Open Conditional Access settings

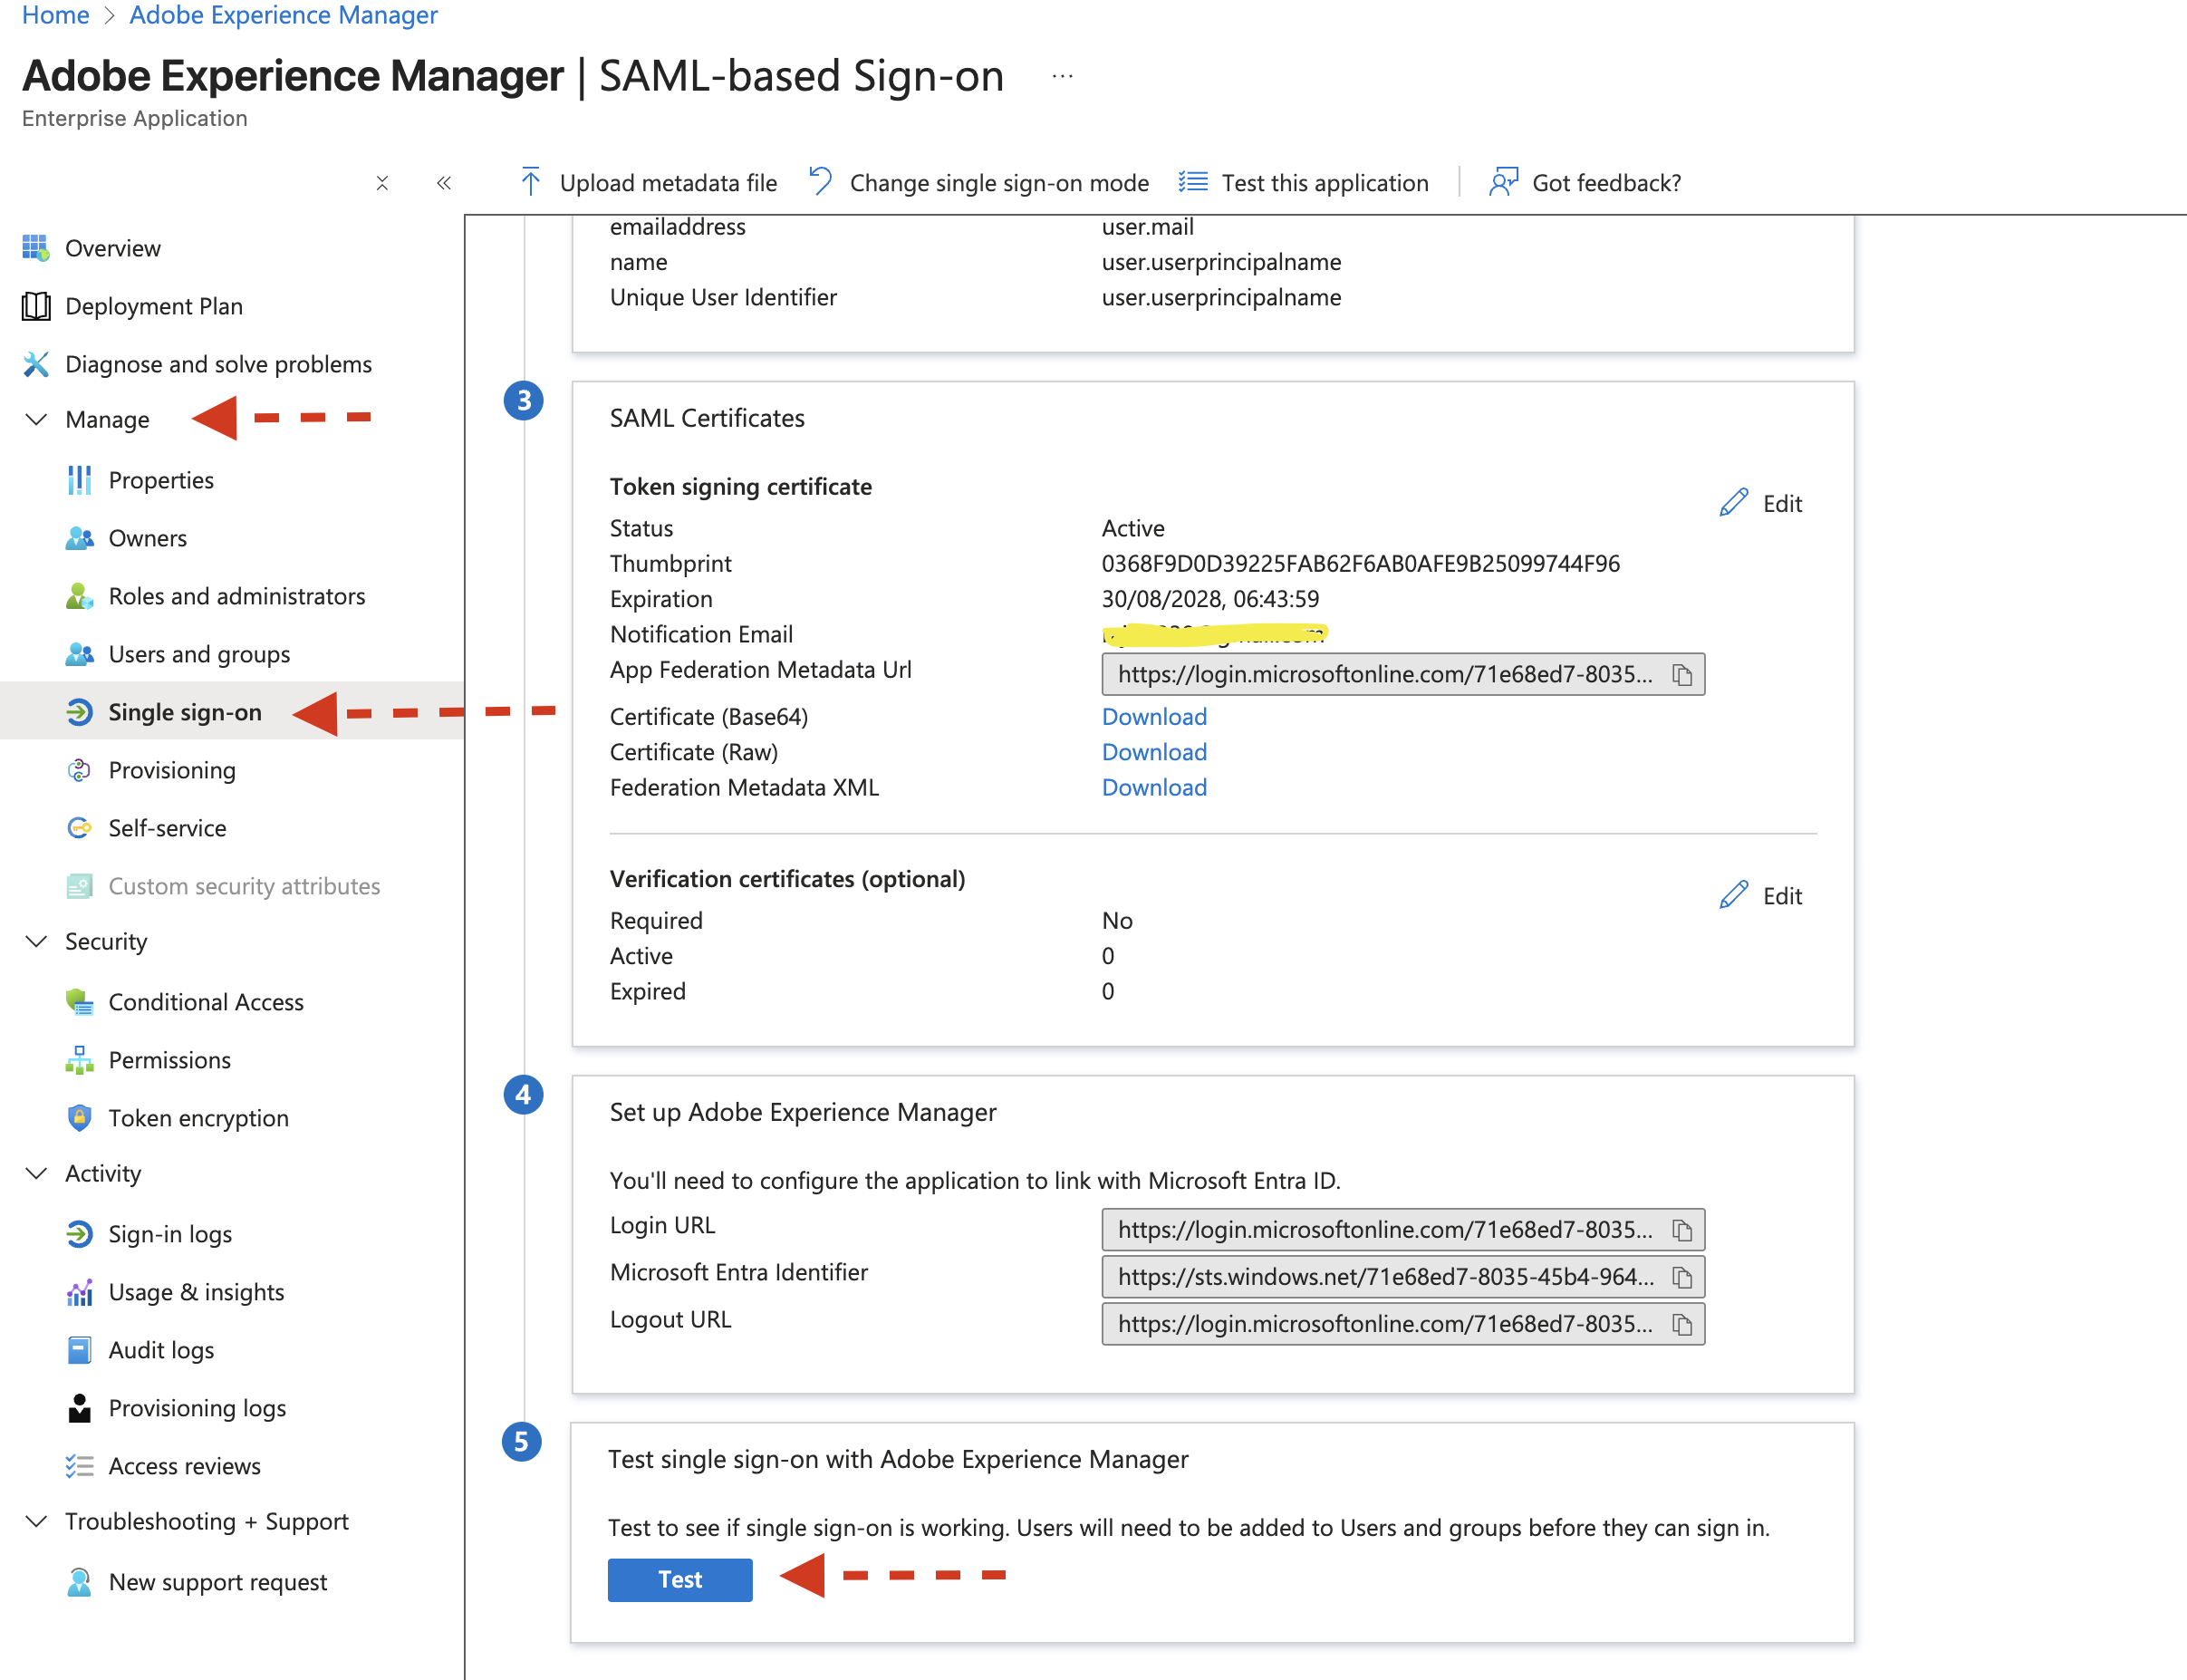pyautogui.click(x=206, y=1002)
